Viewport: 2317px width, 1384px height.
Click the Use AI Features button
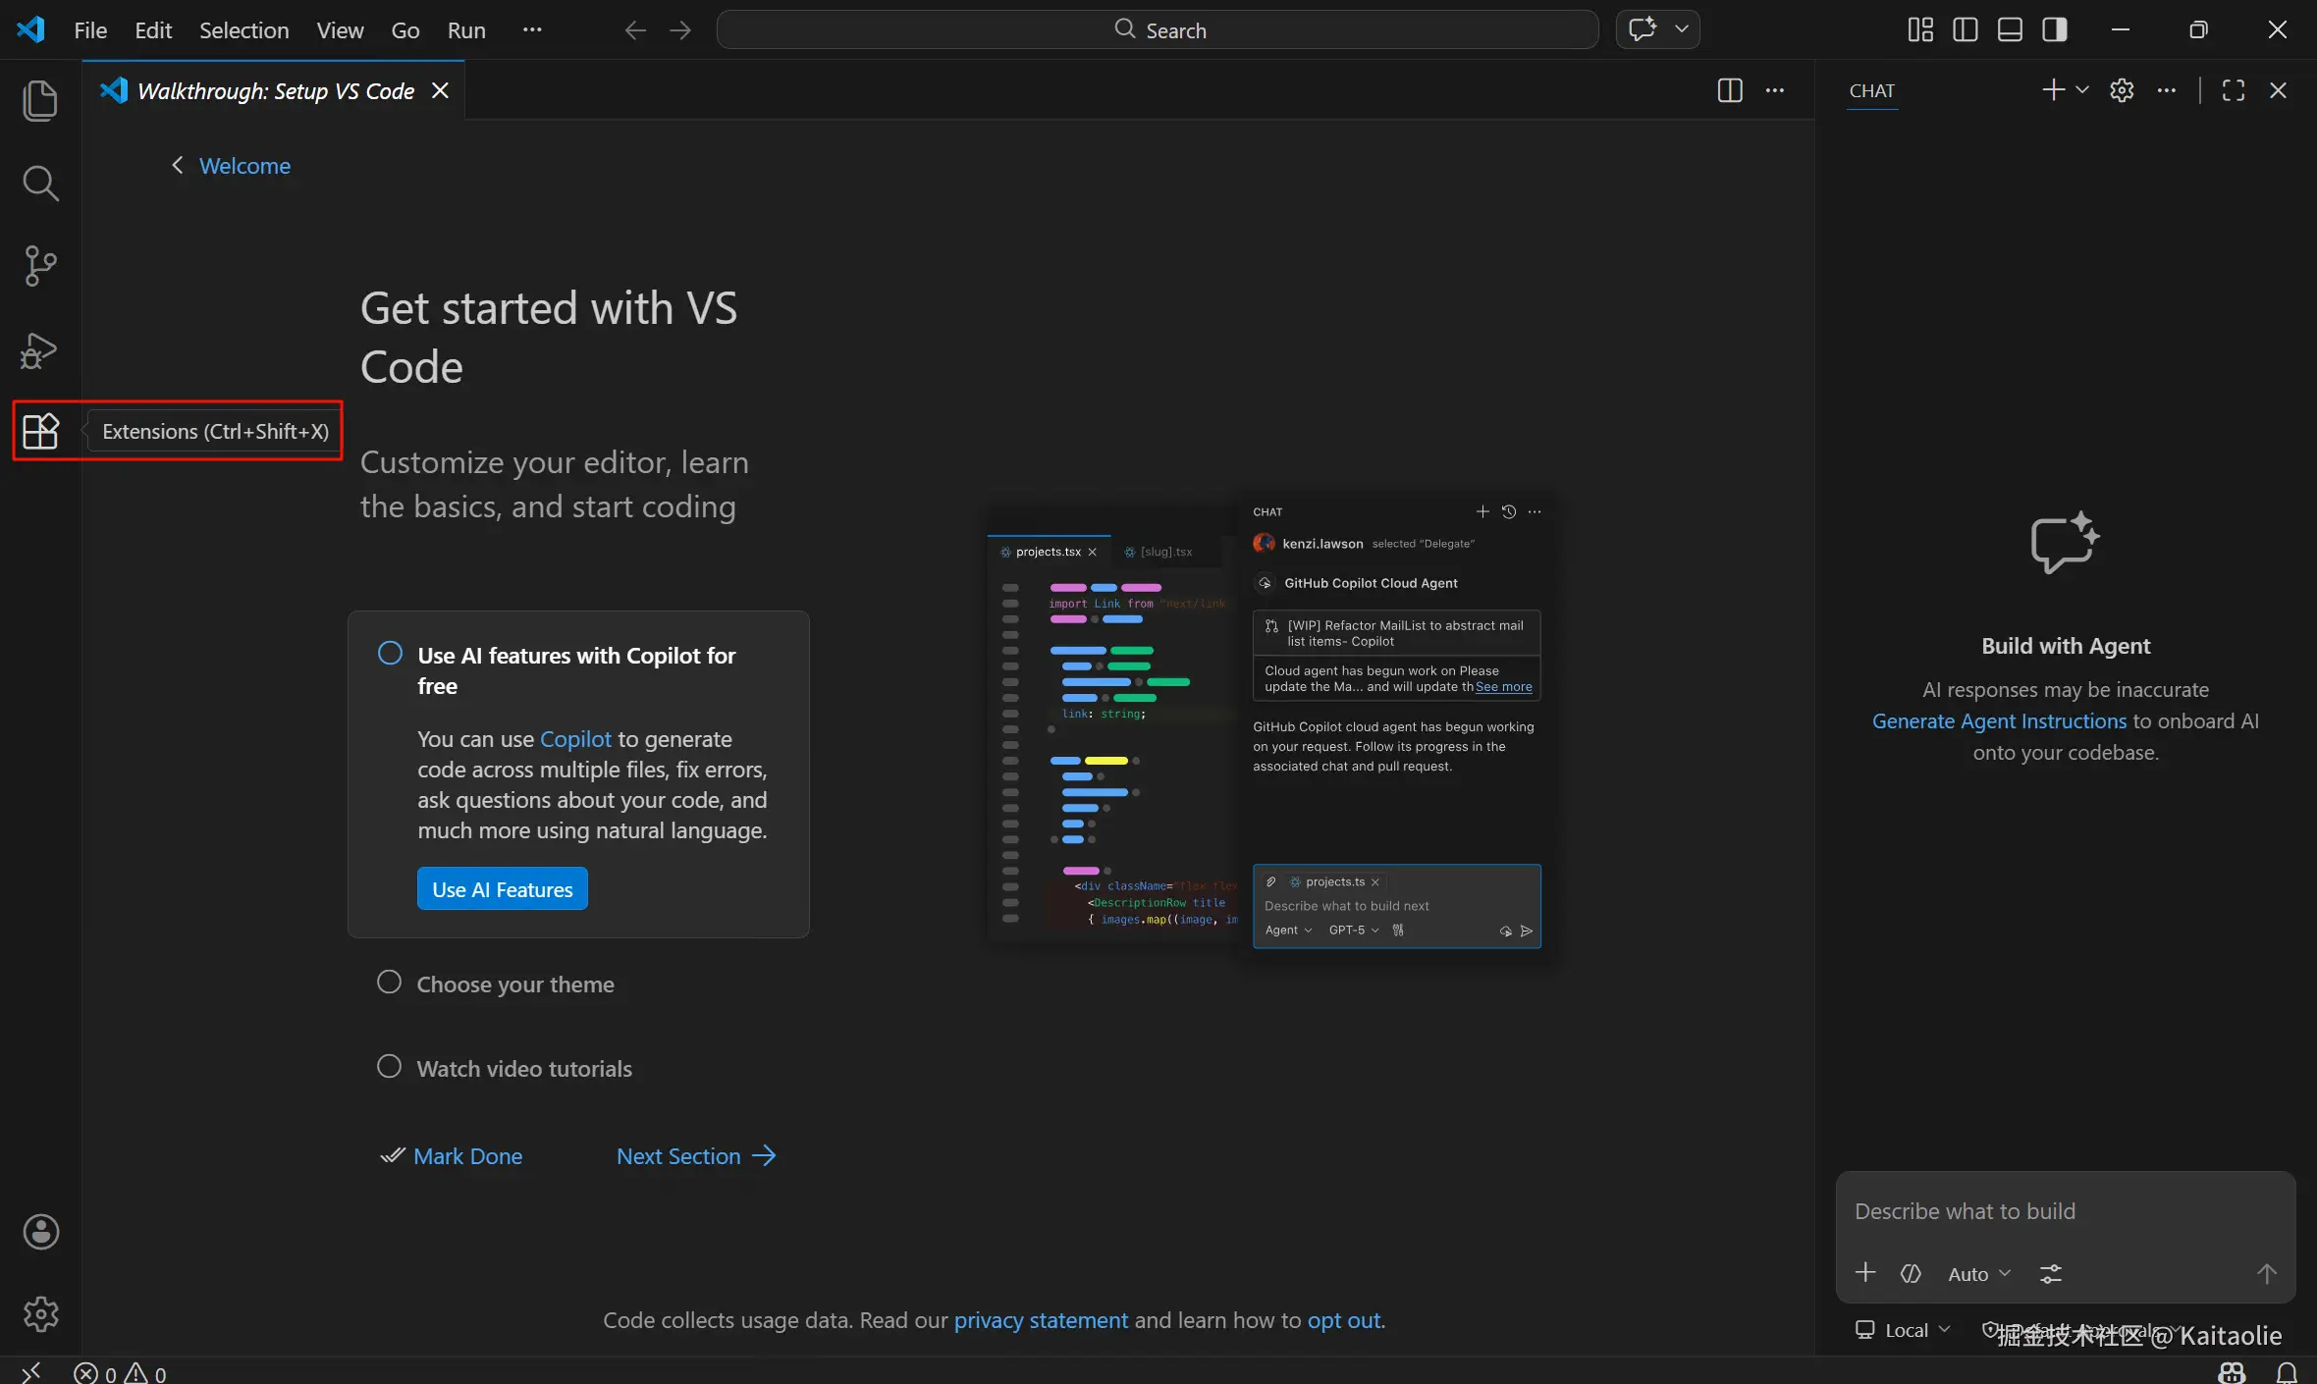point(502,889)
